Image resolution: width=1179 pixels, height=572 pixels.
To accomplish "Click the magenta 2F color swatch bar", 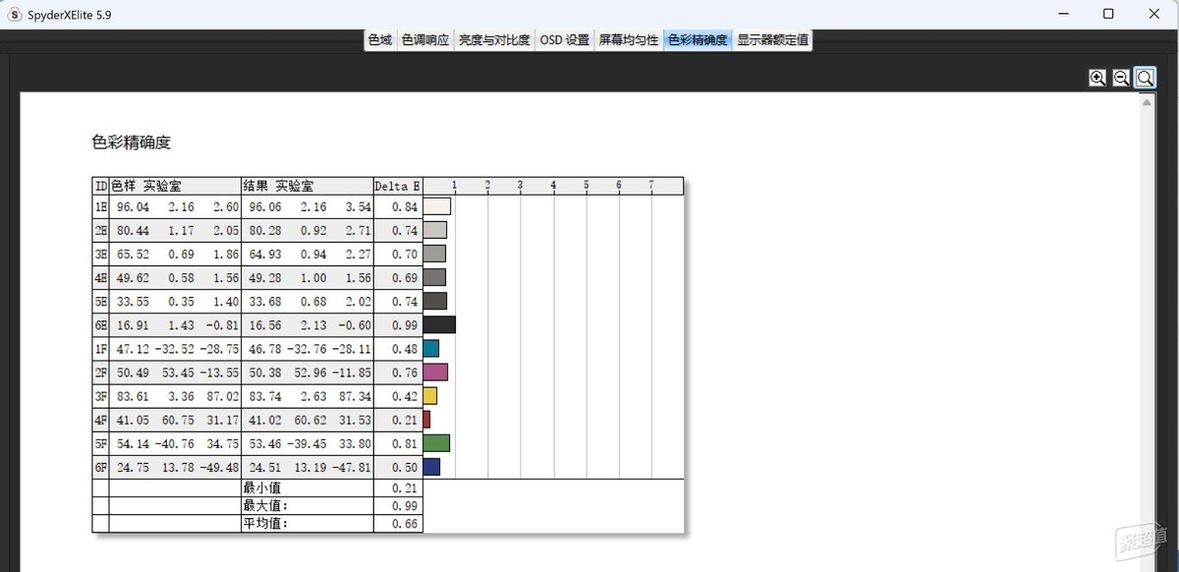I will [x=435, y=372].
